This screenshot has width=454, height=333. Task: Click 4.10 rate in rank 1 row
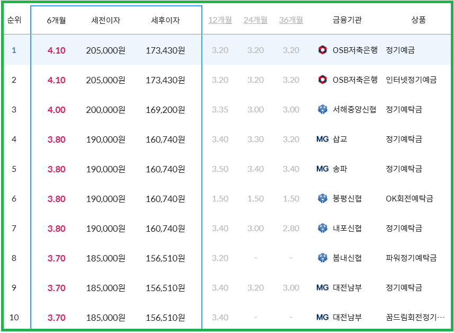(x=57, y=50)
